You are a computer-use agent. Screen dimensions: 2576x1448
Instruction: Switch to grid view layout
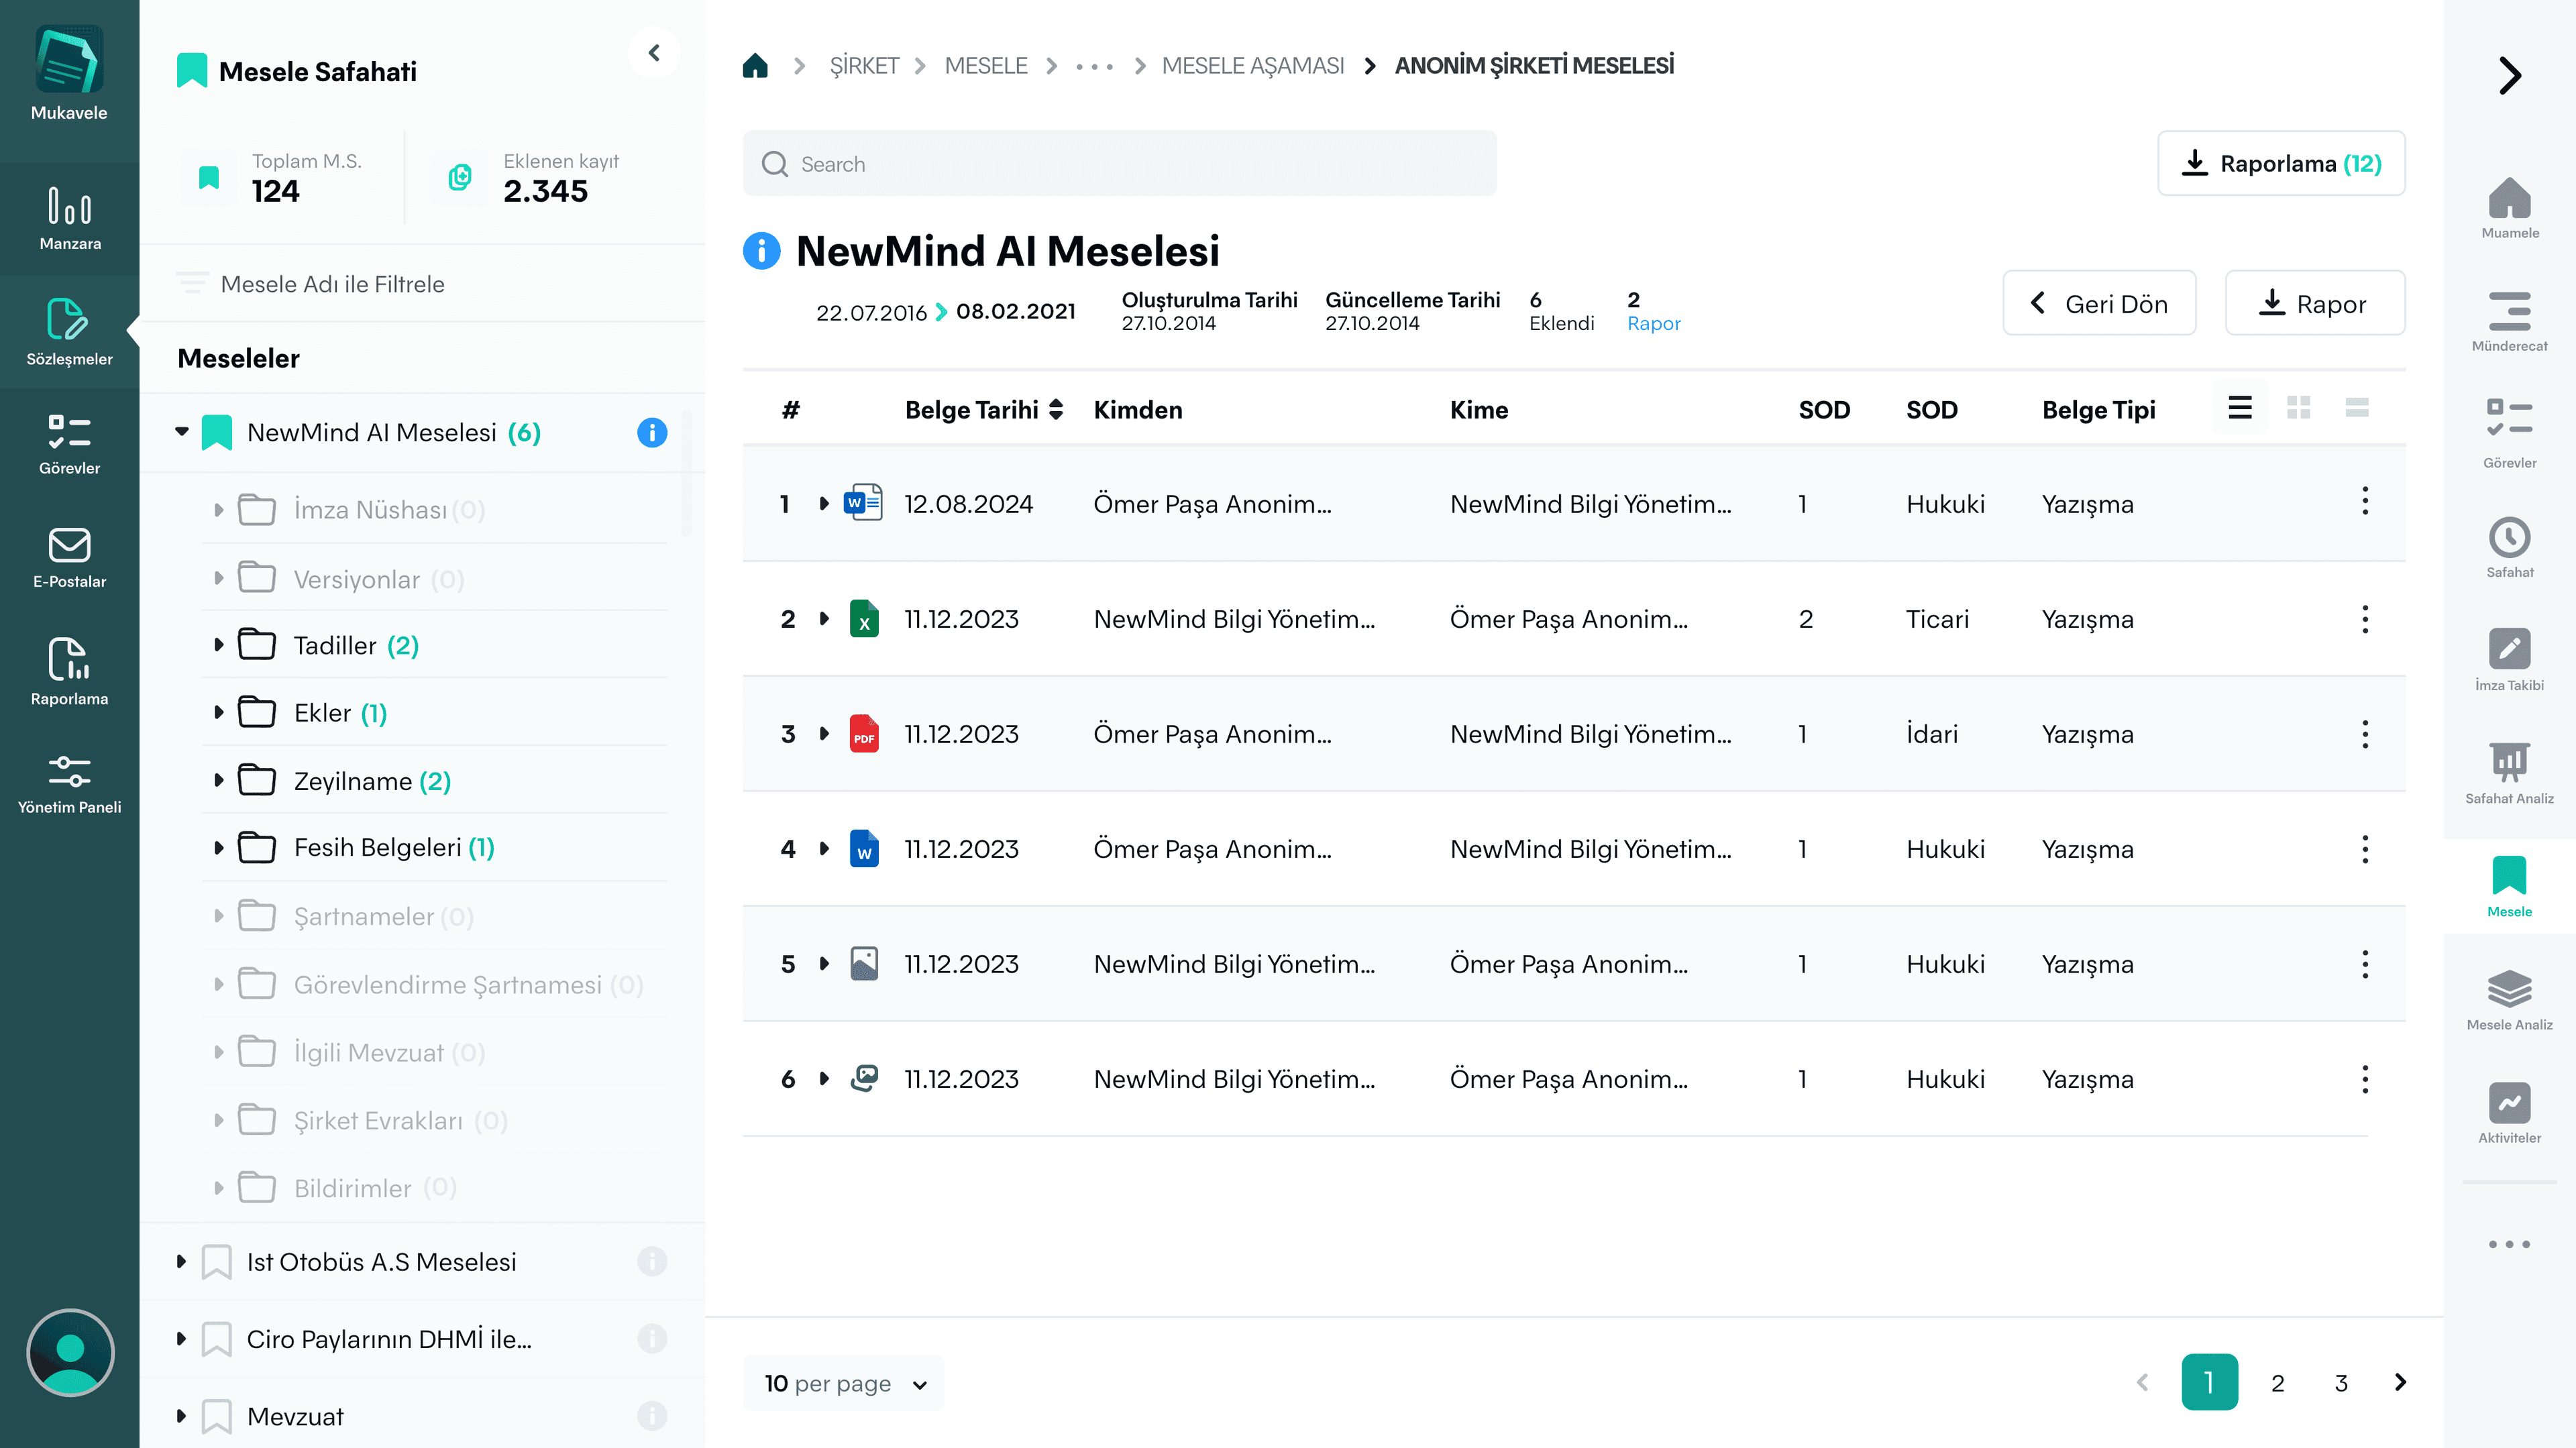[x=2298, y=408]
